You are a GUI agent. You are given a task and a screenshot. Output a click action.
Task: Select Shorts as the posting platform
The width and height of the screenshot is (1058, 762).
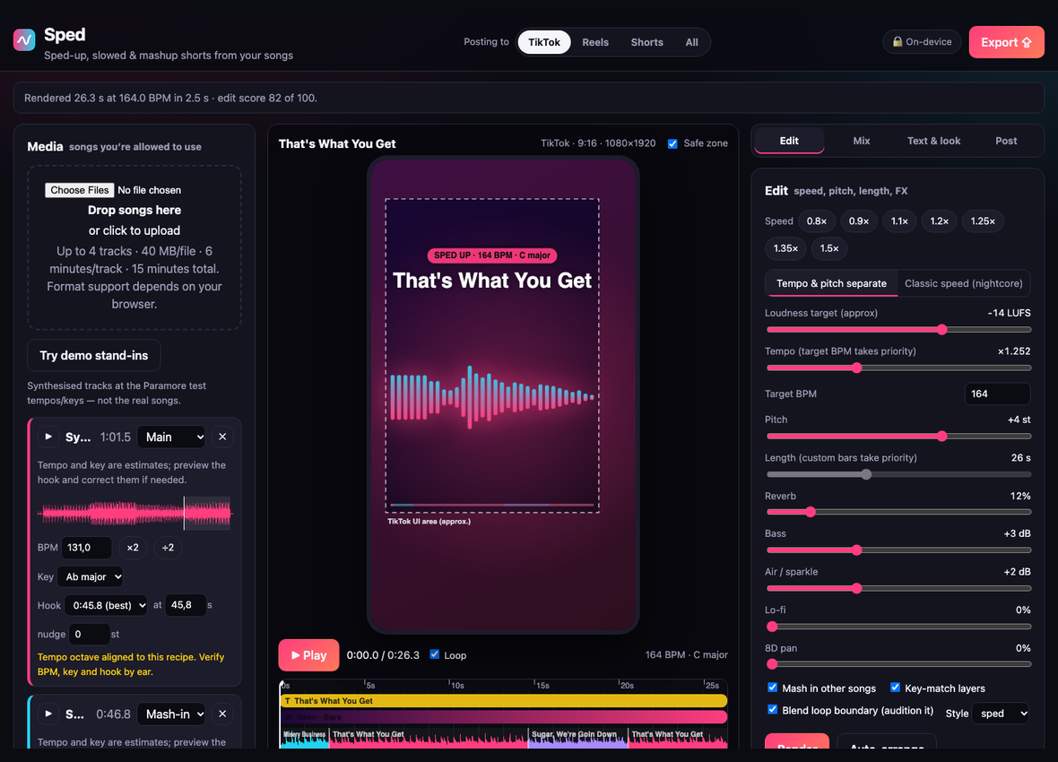647,42
